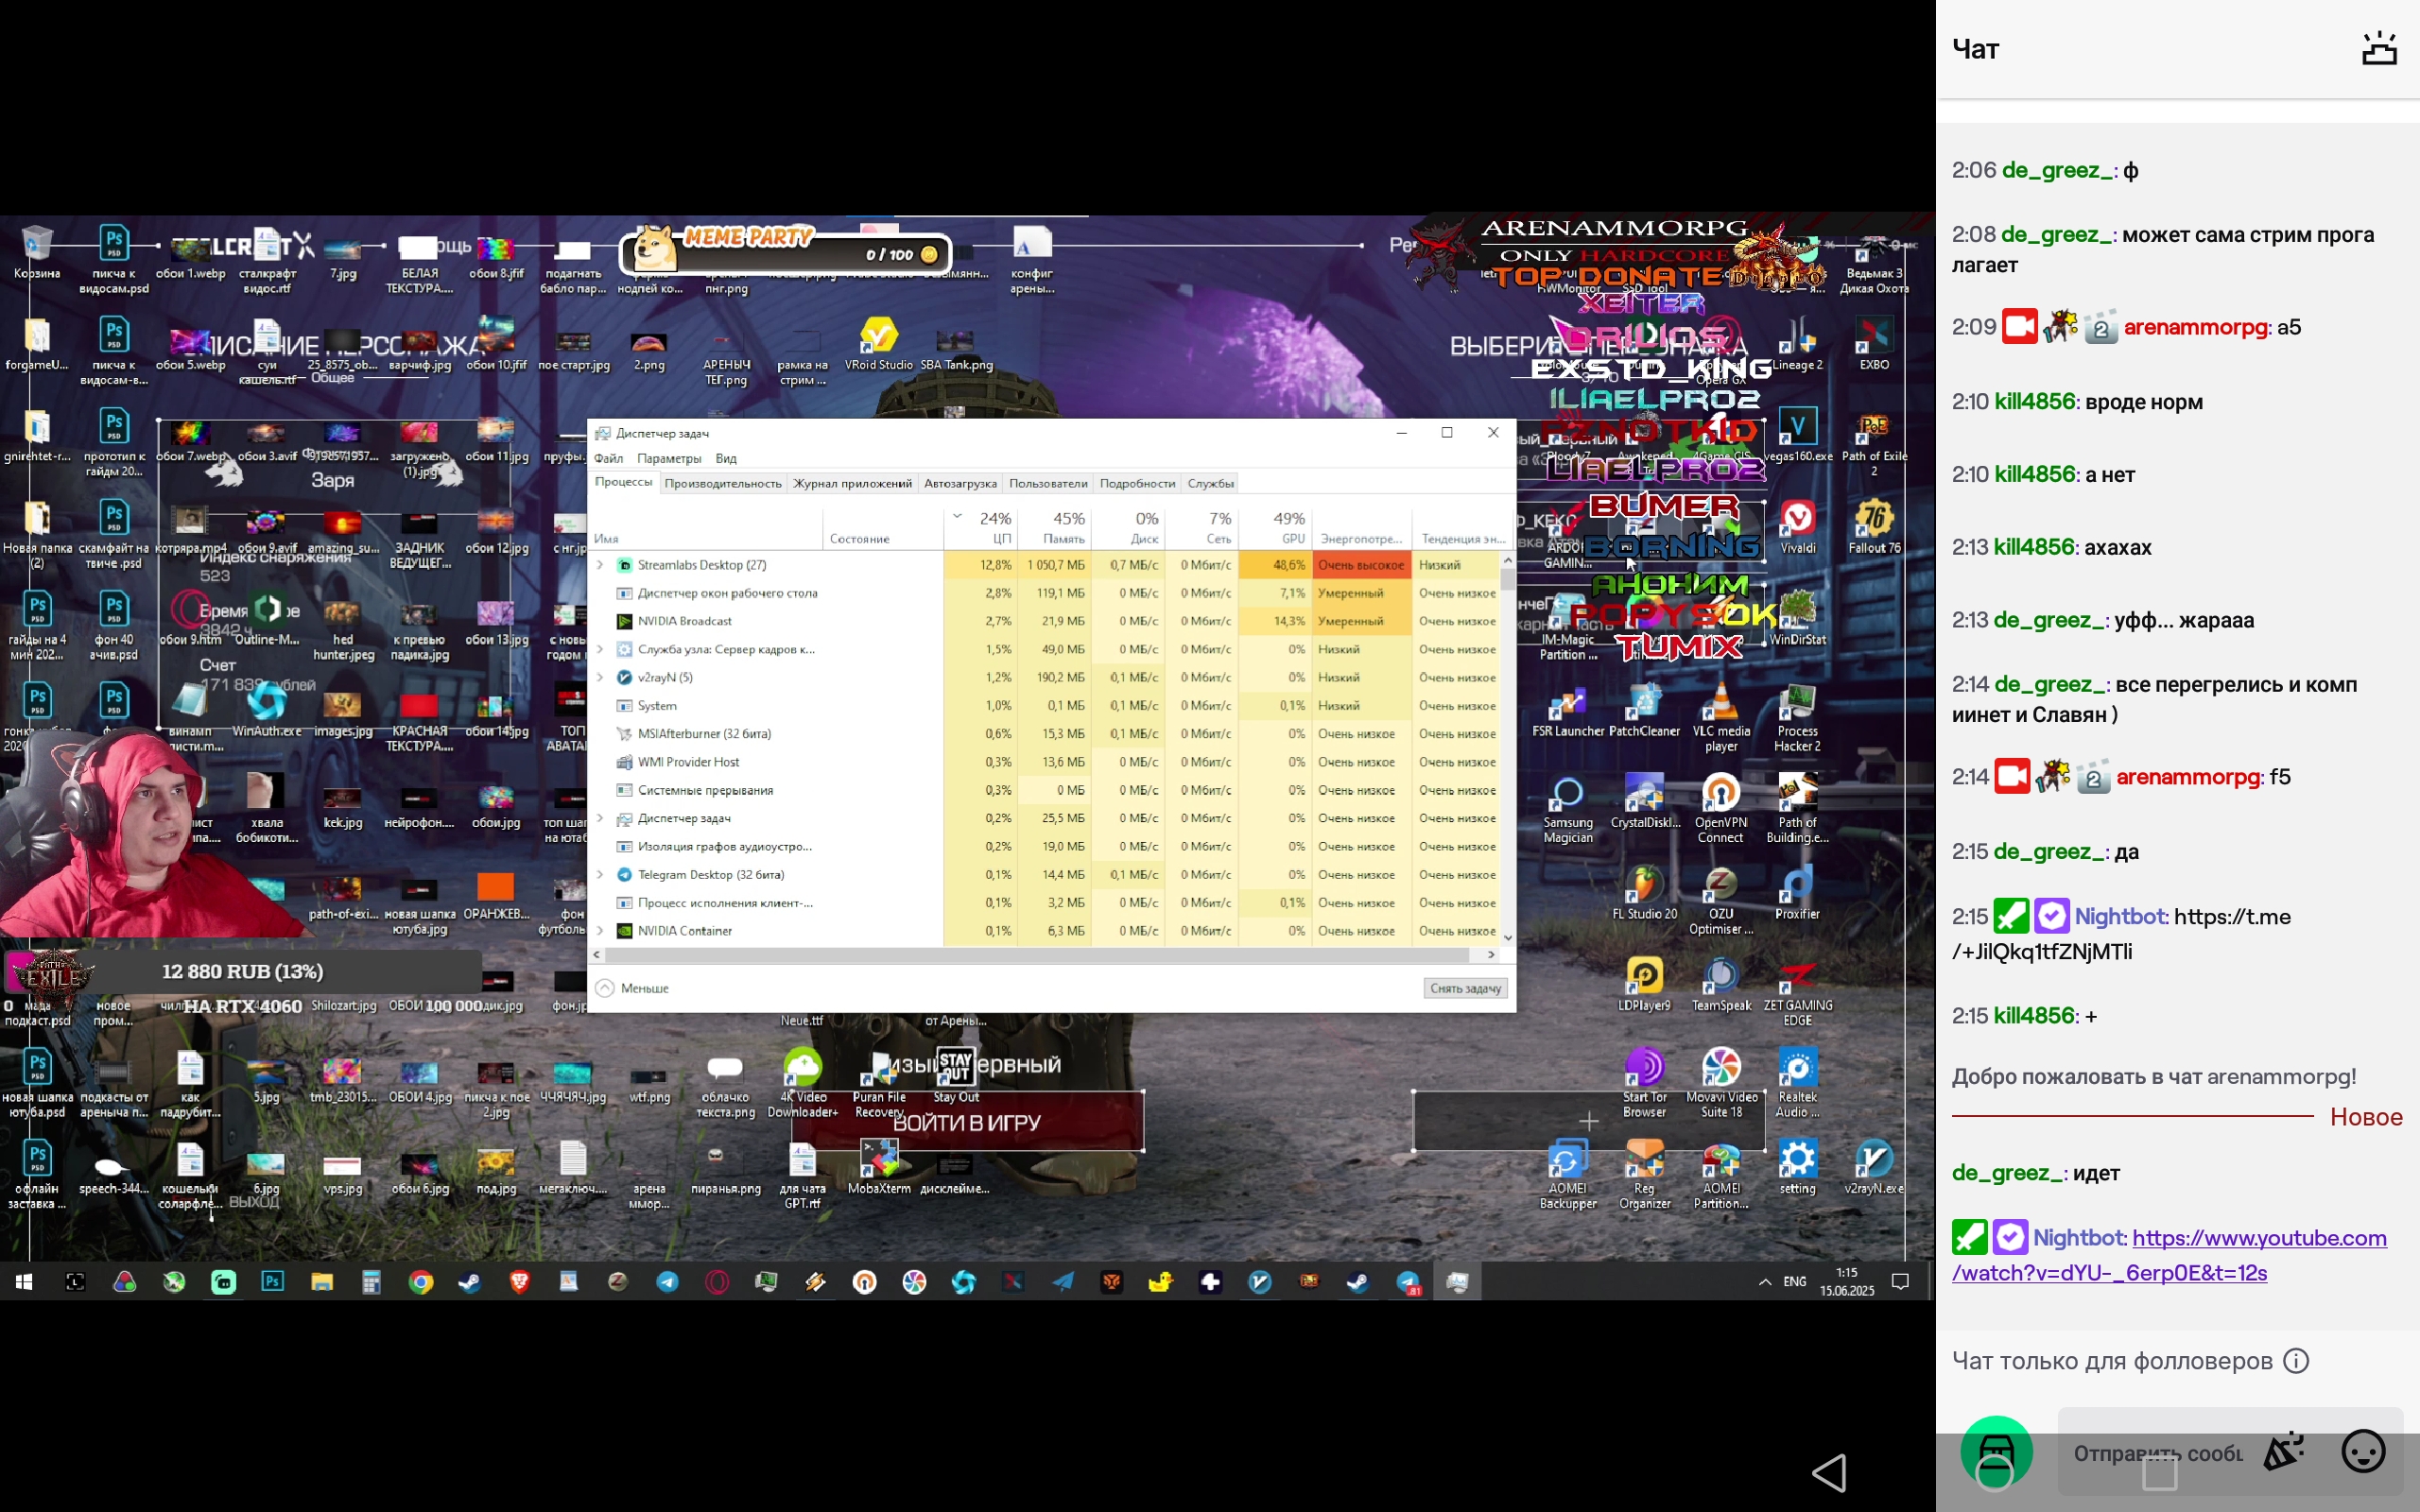Open Reg Organizer desktop shortcut
The height and width of the screenshot is (1512, 2420).
coord(1644,1174)
